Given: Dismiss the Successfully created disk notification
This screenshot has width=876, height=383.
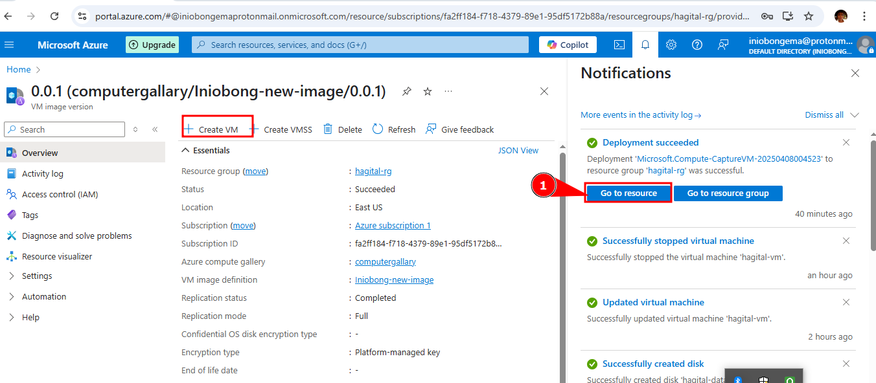Looking at the screenshot, I should [x=846, y=364].
